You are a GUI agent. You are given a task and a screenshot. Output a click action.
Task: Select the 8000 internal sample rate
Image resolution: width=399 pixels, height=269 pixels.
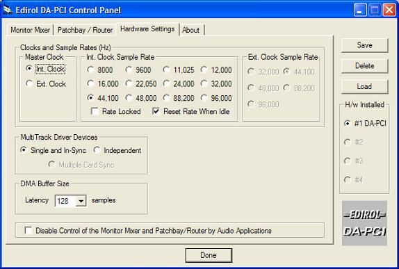pos(90,70)
